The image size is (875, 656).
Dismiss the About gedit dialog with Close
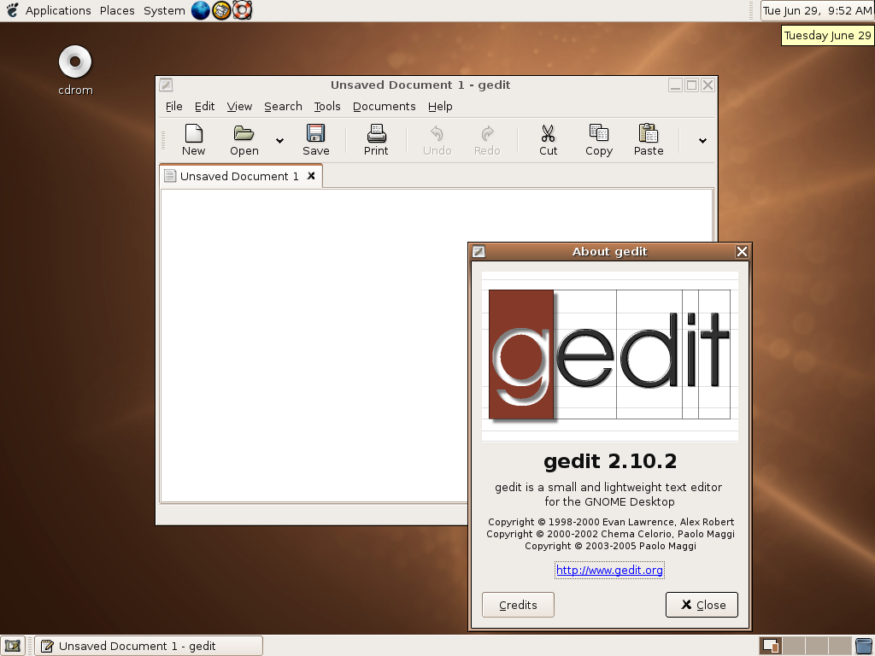tap(702, 604)
